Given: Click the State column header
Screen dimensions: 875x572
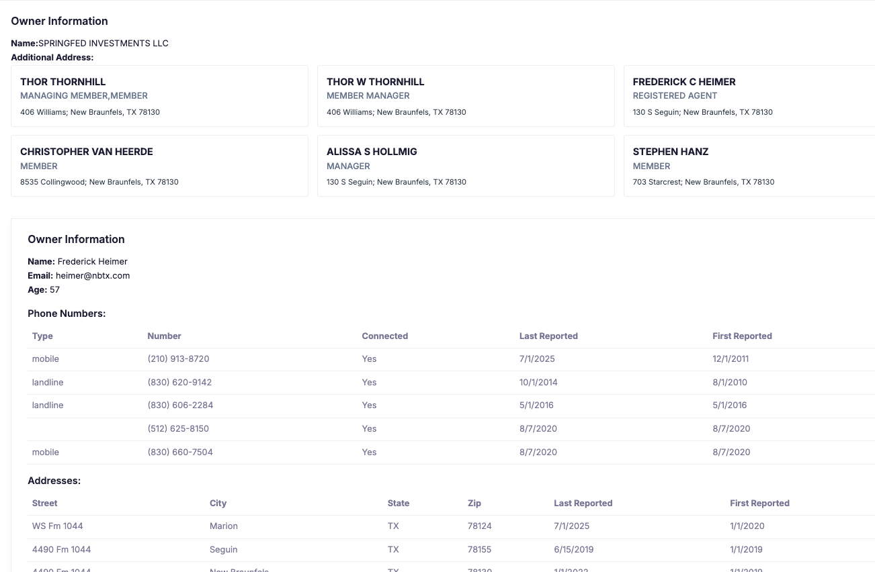Looking at the screenshot, I should (399, 503).
